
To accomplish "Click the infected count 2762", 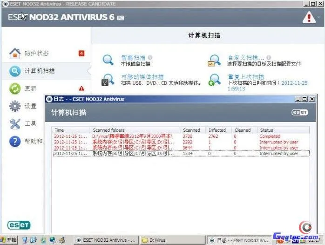I will point(213,136).
